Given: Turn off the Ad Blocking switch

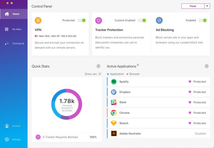Looking at the screenshot, I should [x=203, y=20].
